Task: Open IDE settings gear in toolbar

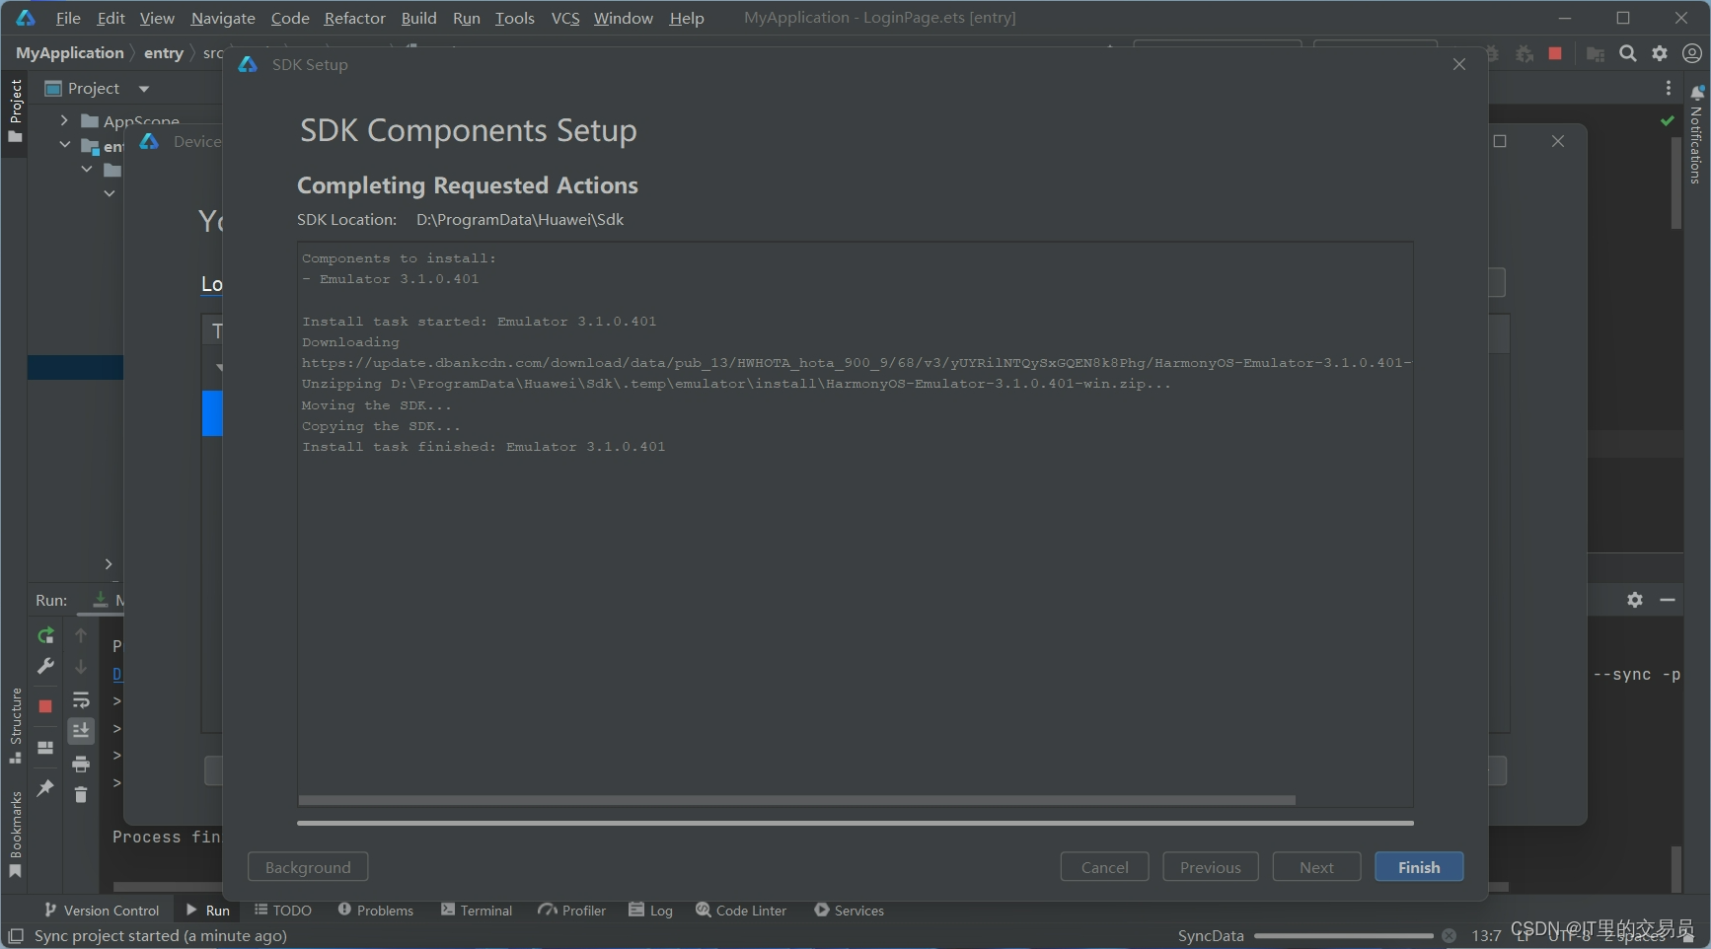Action: (x=1660, y=53)
